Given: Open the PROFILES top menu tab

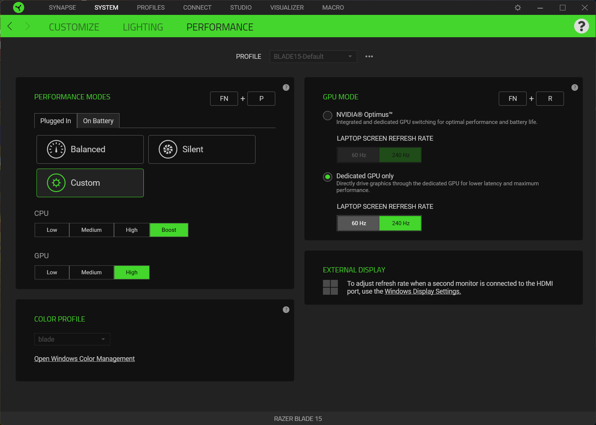Looking at the screenshot, I should (x=151, y=7).
